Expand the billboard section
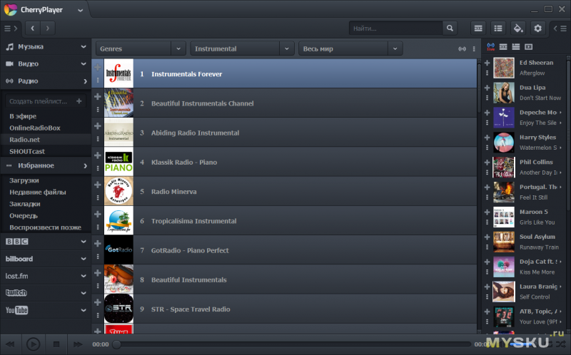 [x=46, y=259]
